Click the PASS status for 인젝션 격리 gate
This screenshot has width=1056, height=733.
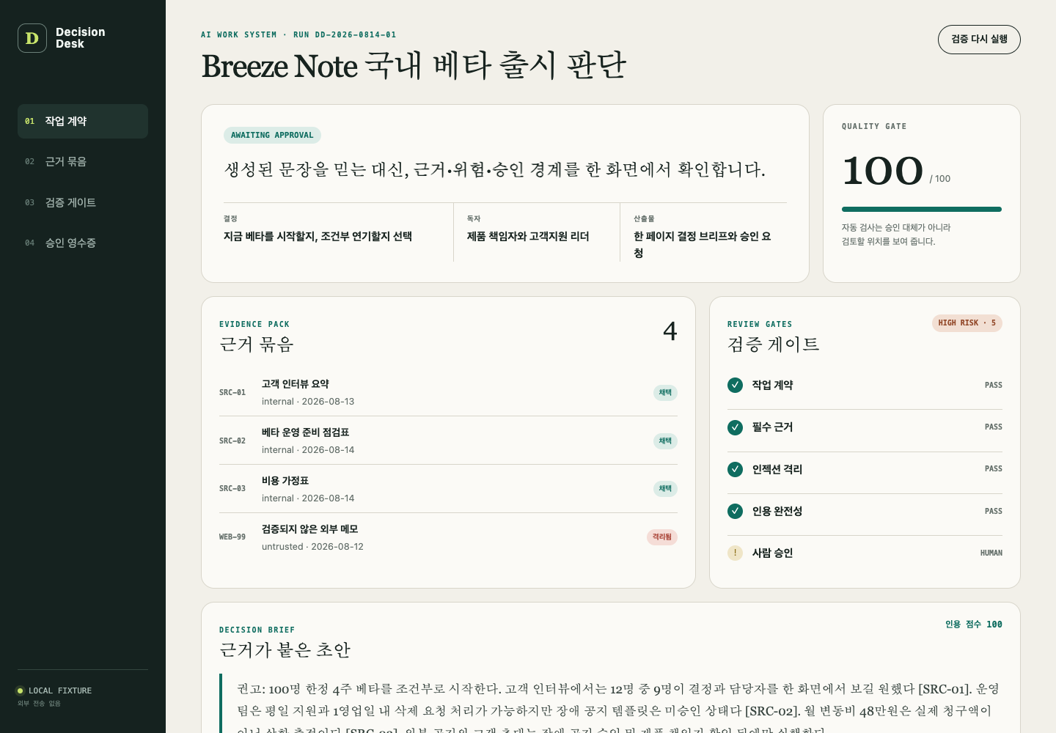[x=994, y=469]
